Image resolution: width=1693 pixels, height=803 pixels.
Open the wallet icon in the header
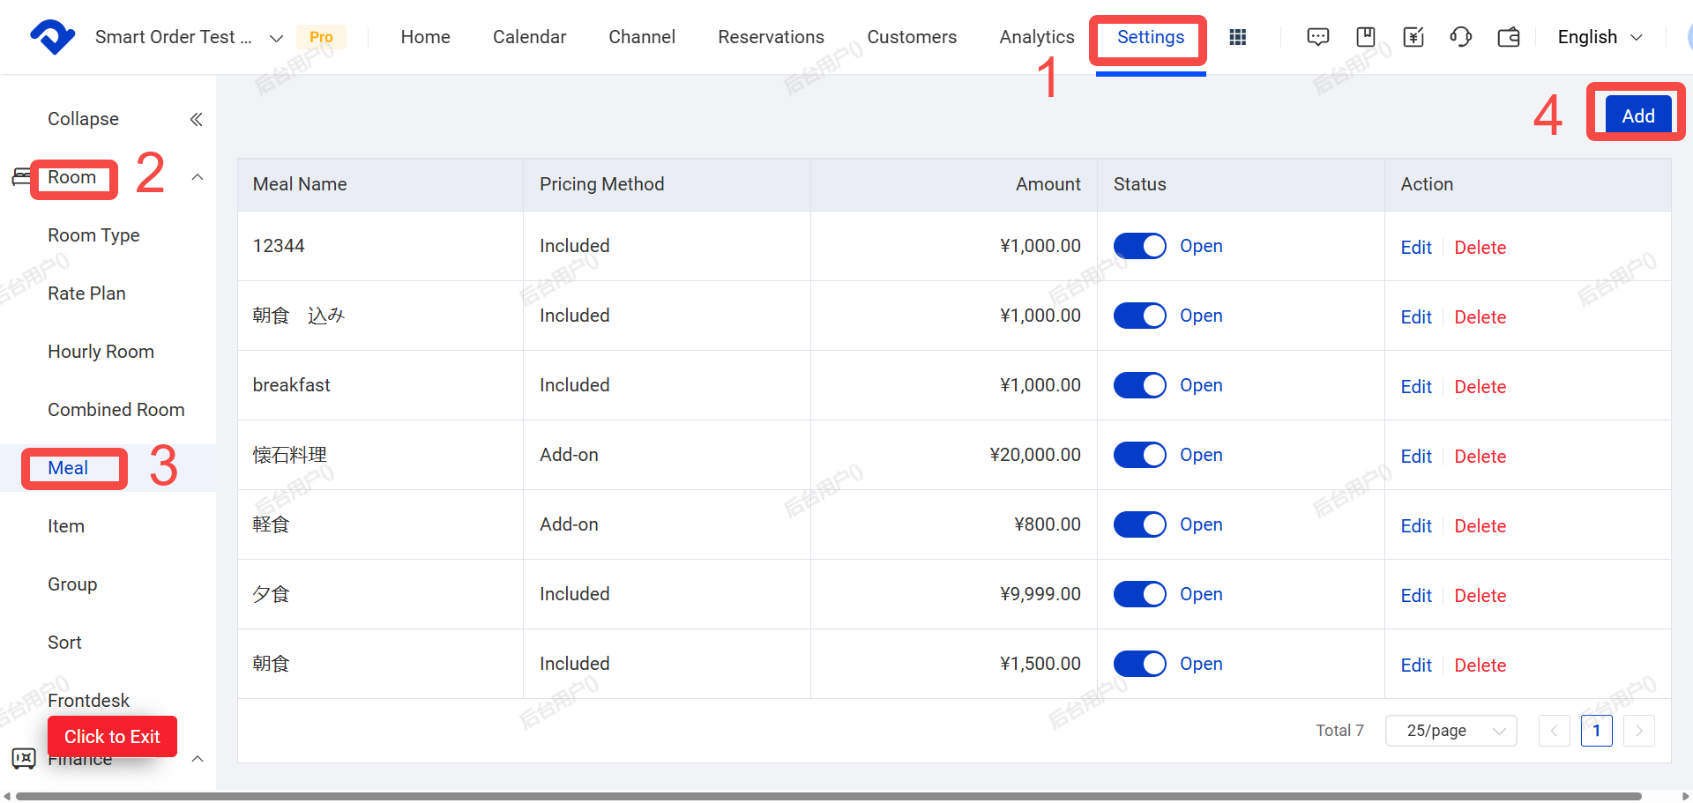click(1509, 37)
